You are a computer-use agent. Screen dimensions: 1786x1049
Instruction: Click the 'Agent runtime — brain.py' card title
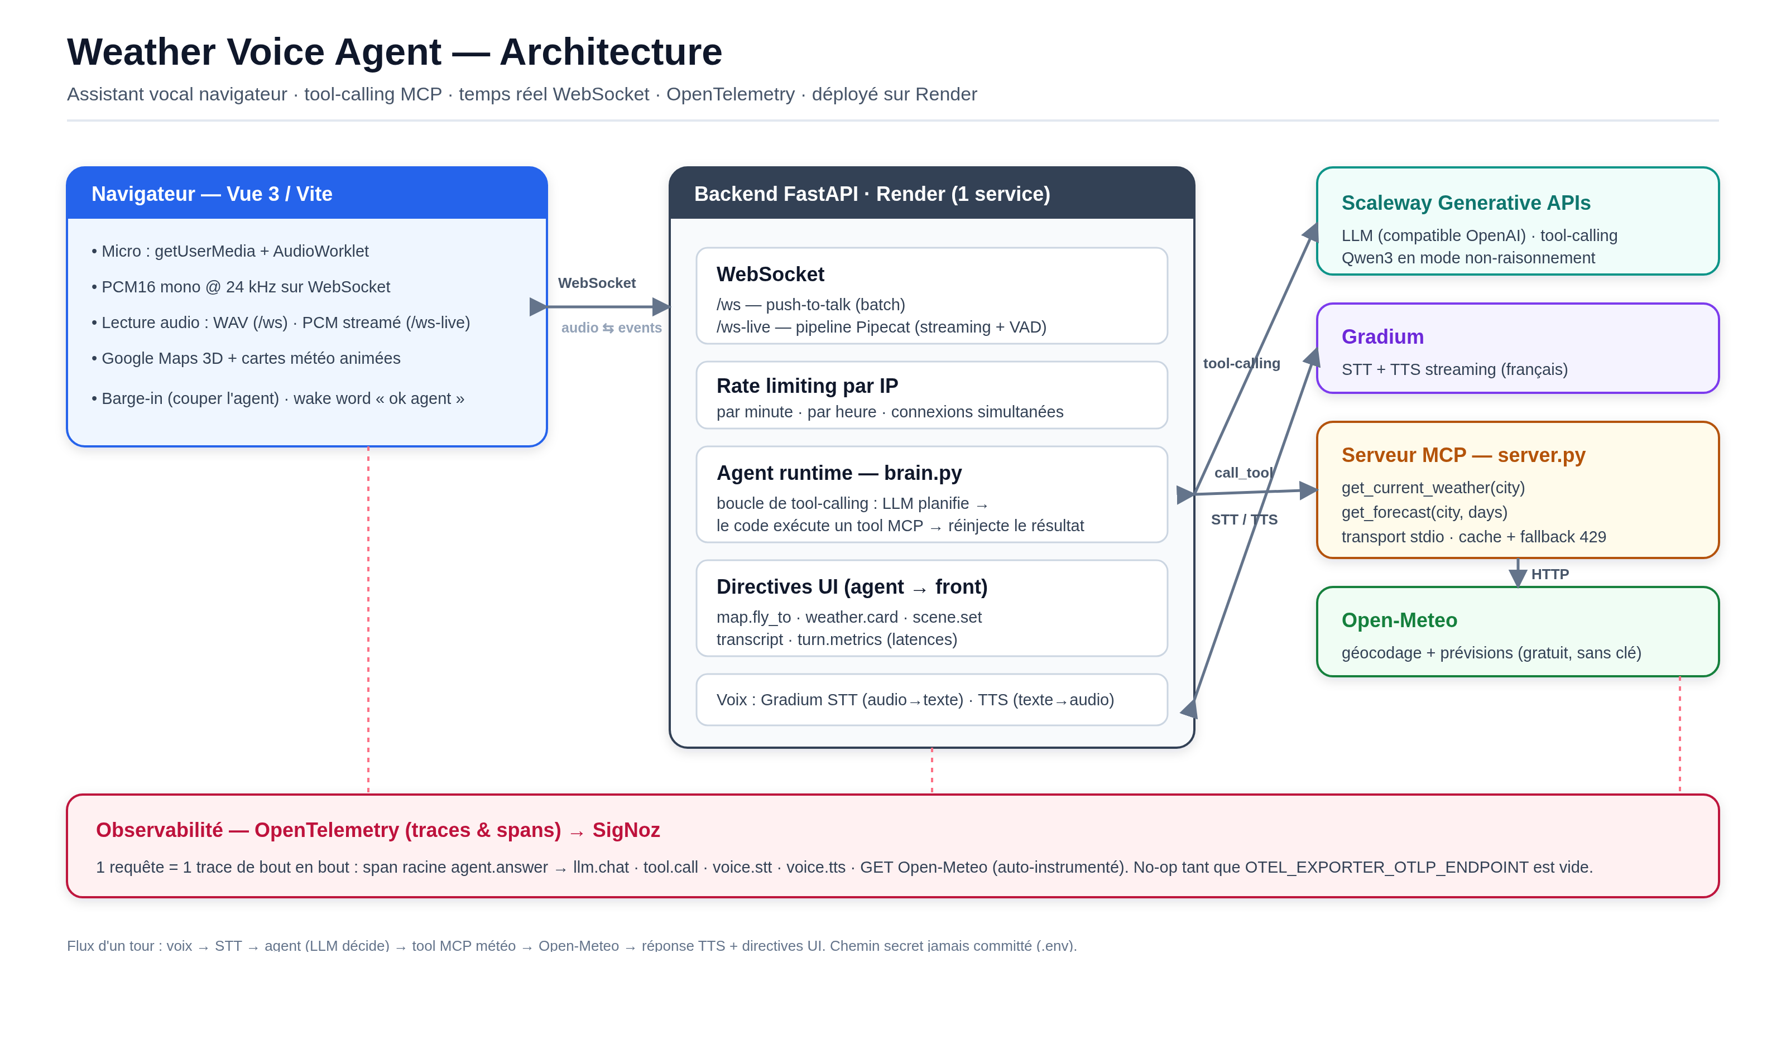click(x=839, y=473)
